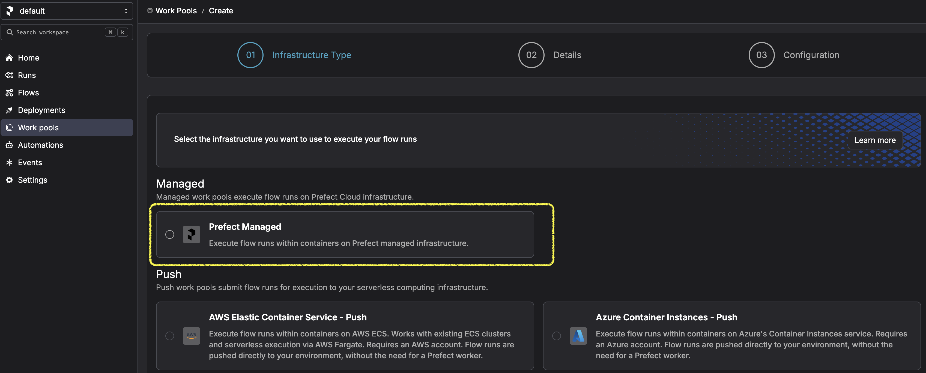
Task: Click the Settings gear icon
Action: coord(9,180)
